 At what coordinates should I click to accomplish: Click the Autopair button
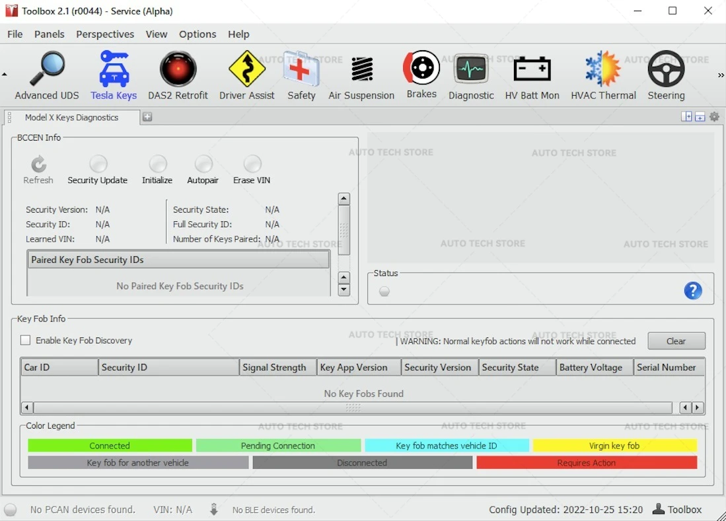[203, 170]
